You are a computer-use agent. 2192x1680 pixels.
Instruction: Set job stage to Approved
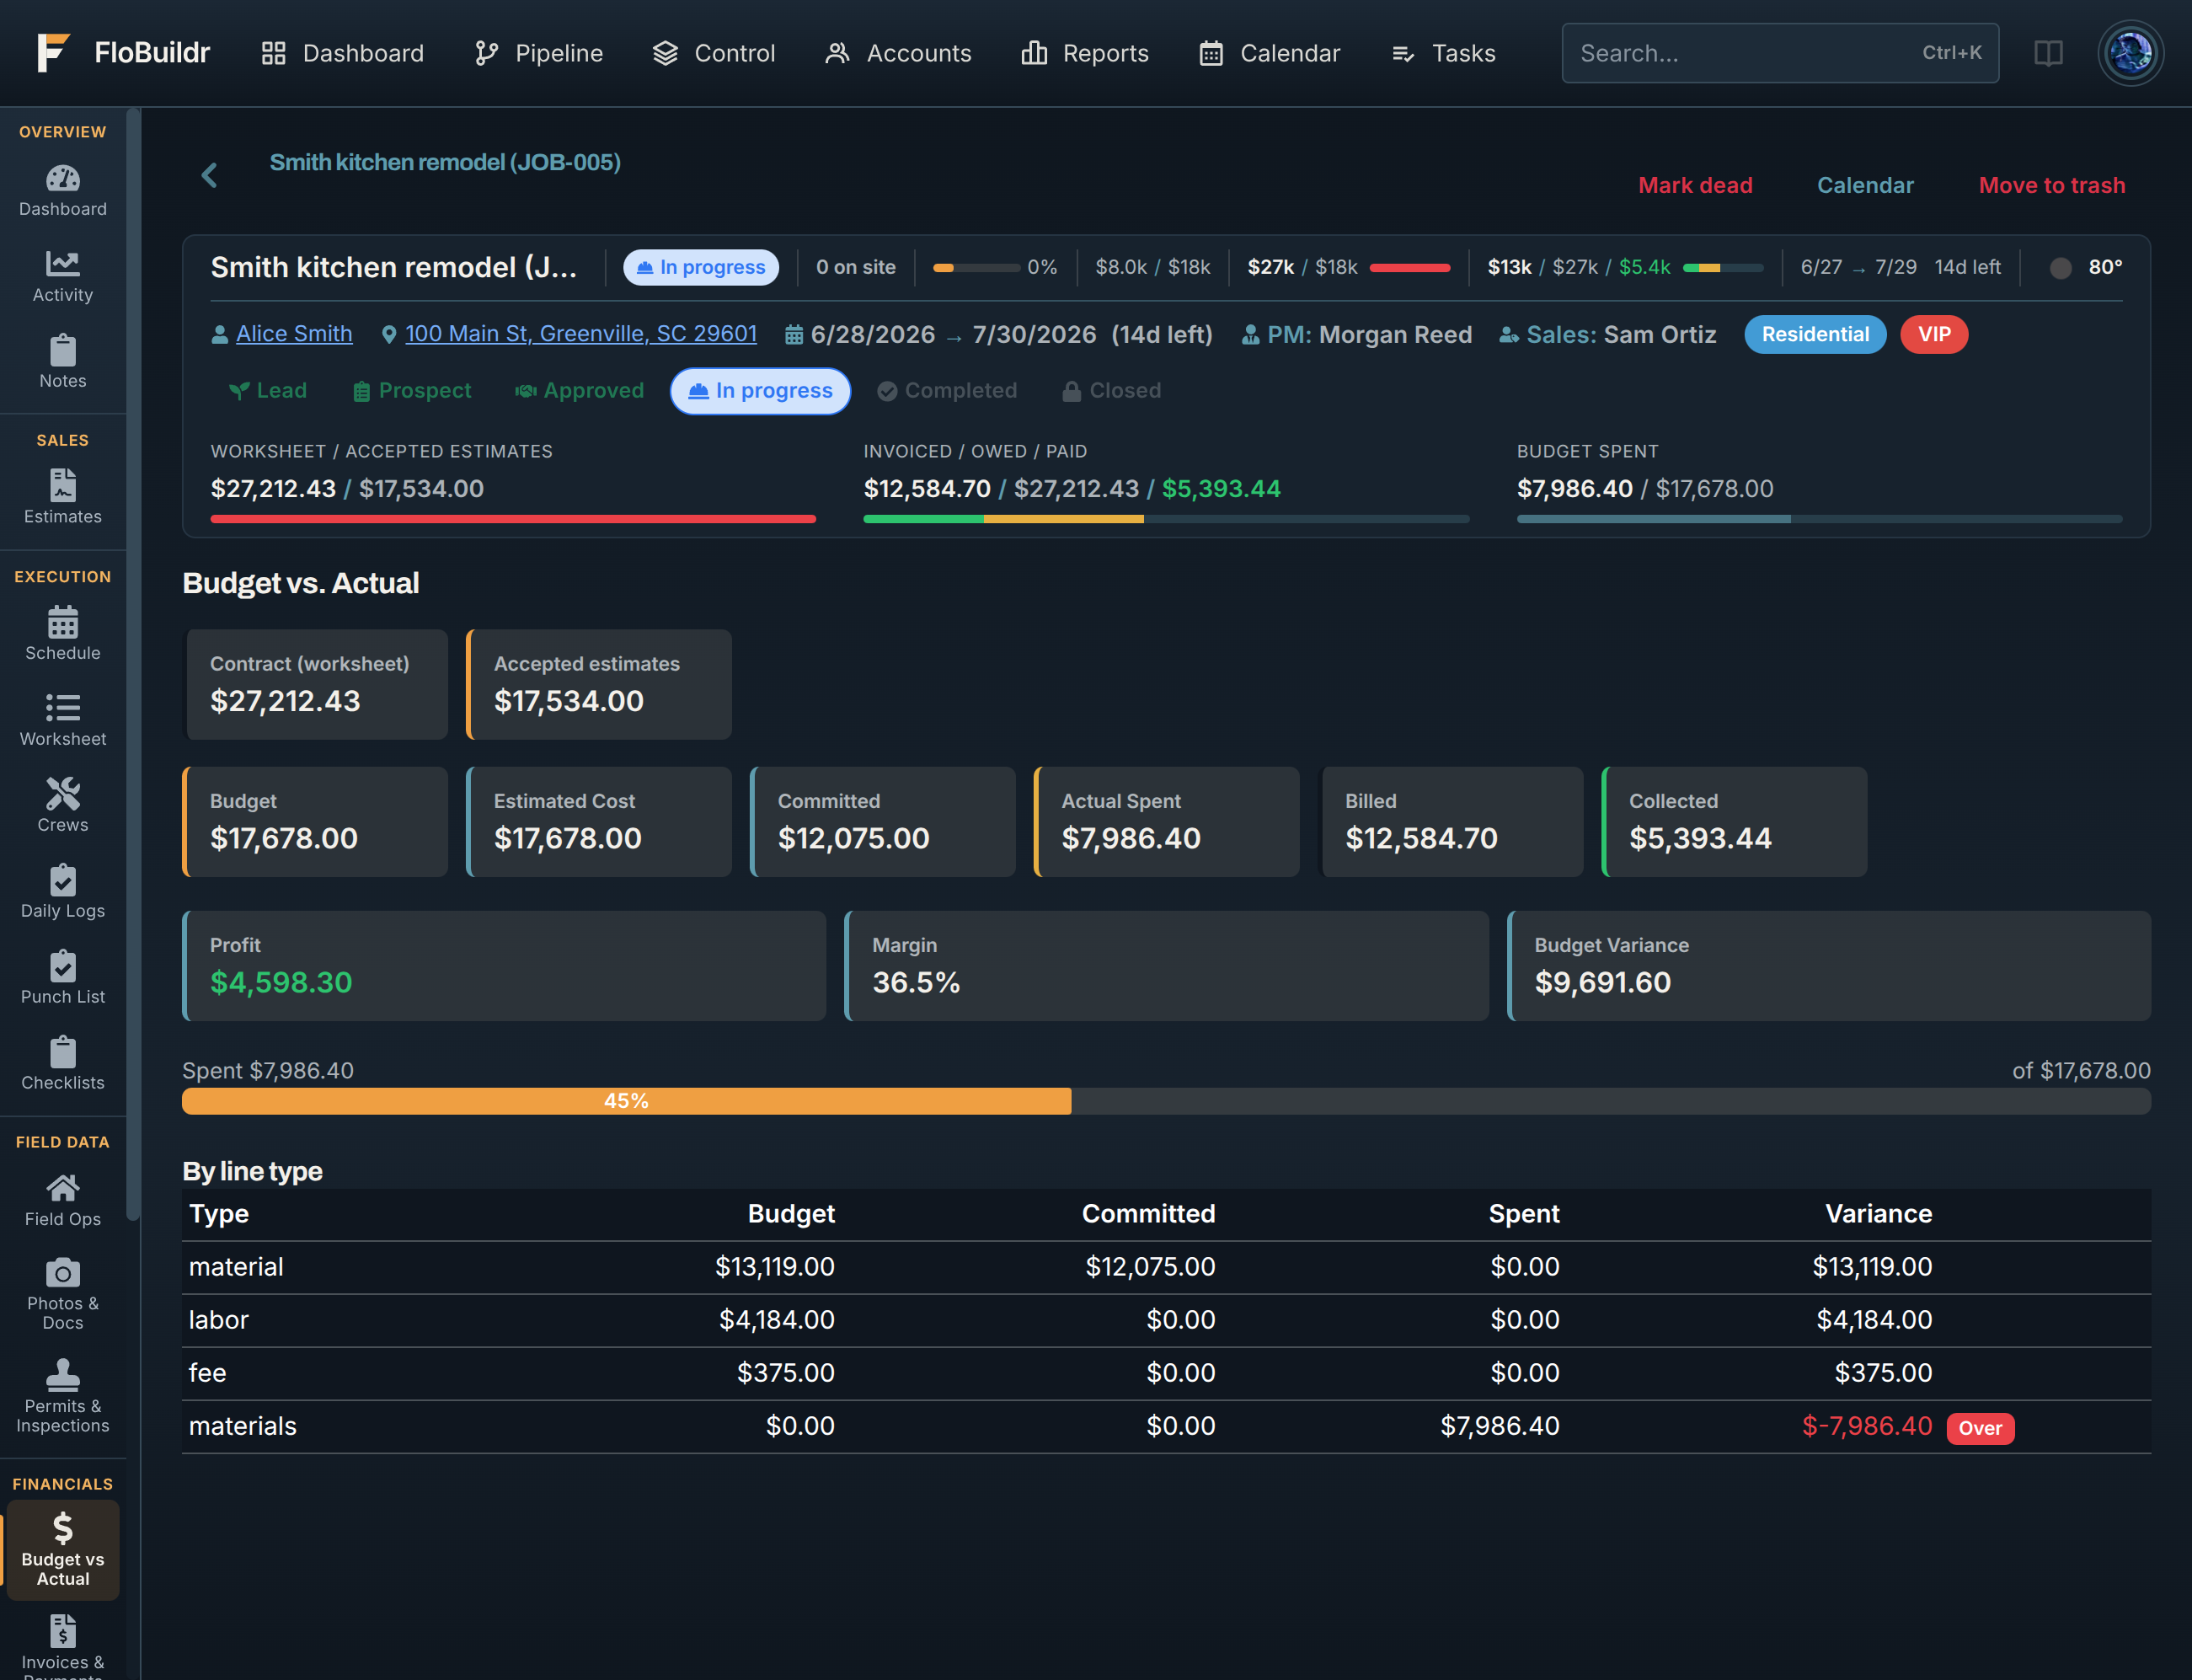coord(580,391)
